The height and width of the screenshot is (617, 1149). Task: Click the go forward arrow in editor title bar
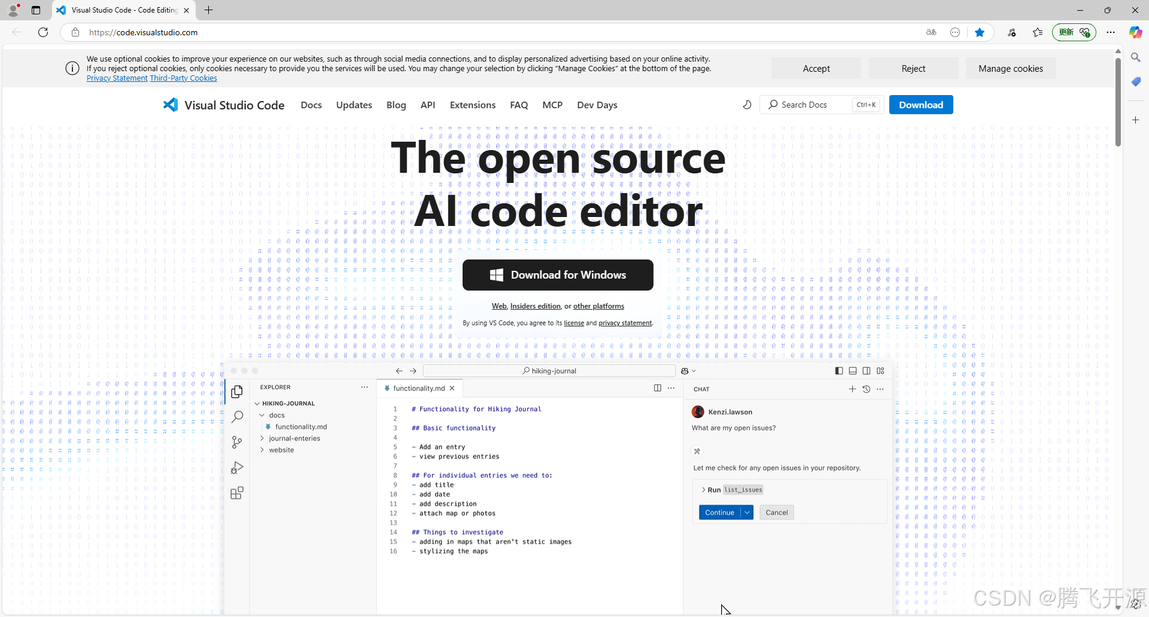(413, 371)
